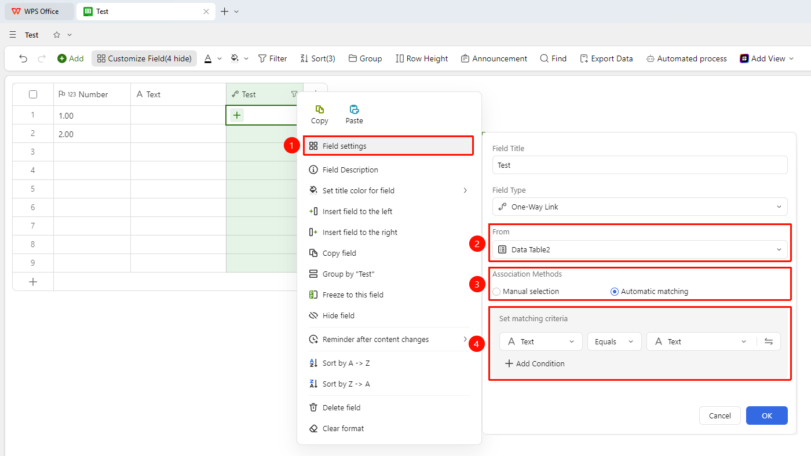Click the green plus icon in Test cell
The width and height of the screenshot is (811, 456).
[x=237, y=115]
